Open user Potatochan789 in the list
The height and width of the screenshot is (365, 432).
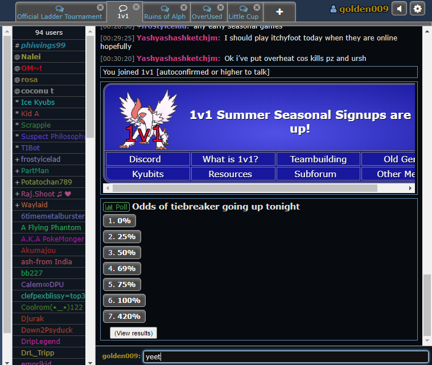click(49, 182)
